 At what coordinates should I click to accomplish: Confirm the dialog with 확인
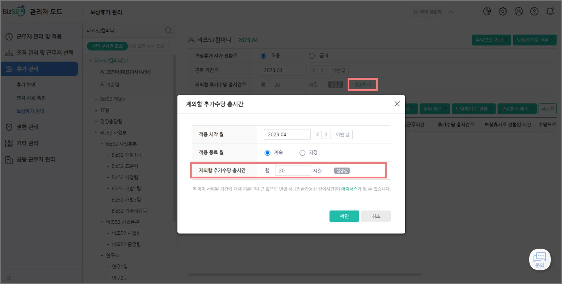[x=344, y=216]
